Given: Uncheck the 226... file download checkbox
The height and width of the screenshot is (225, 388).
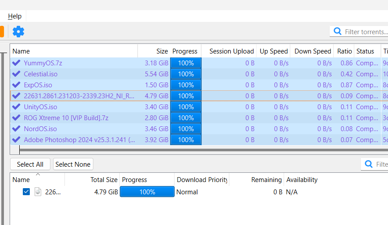Looking at the screenshot, I should click(x=26, y=192).
